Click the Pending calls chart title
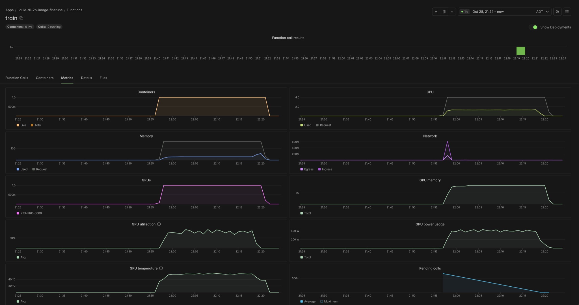 430,268
